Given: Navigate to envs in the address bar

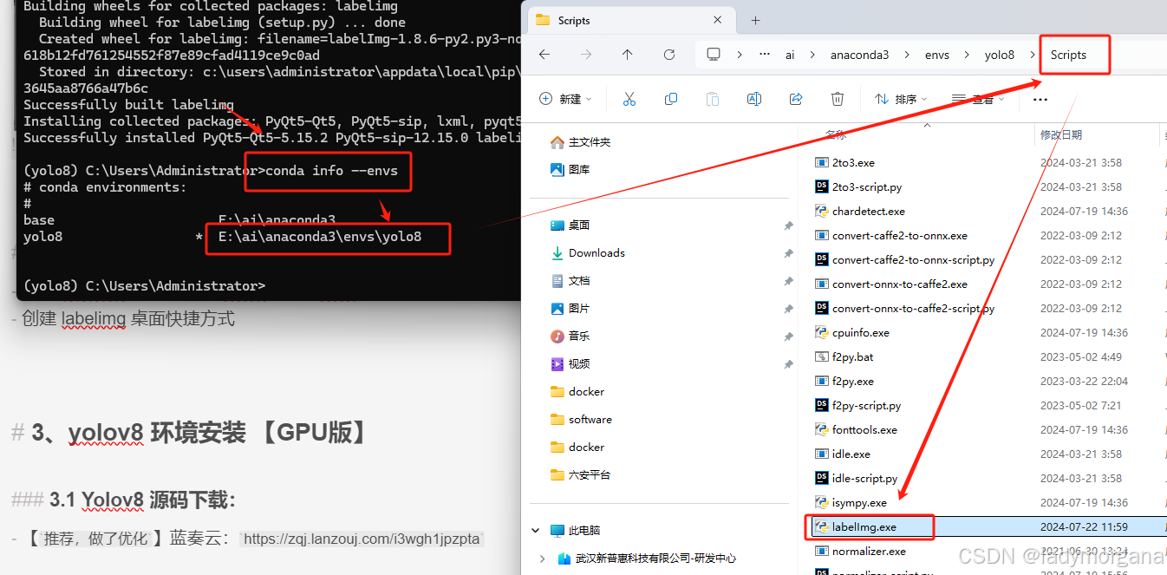Looking at the screenshot, I should point(936,55).
